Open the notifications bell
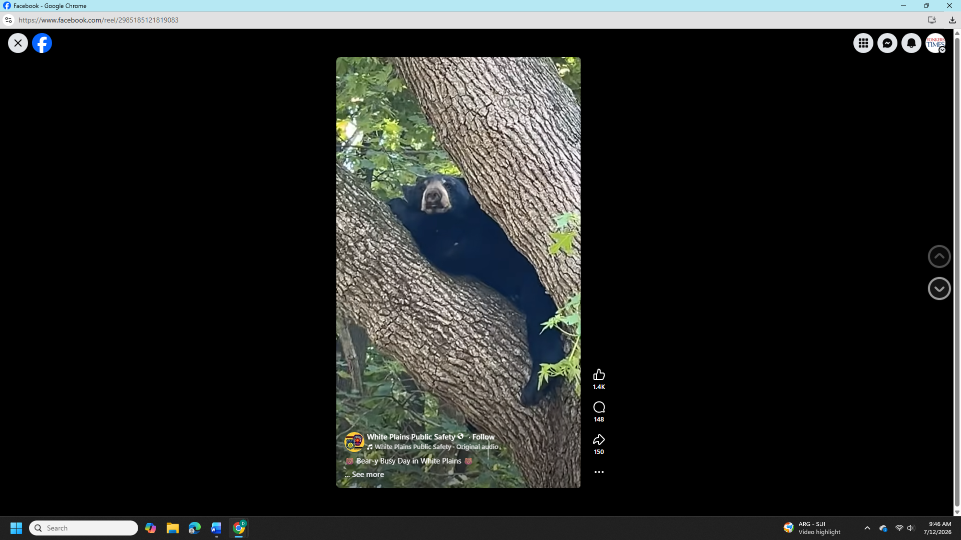This screenshot has height=540, width=961. point(911,43)
